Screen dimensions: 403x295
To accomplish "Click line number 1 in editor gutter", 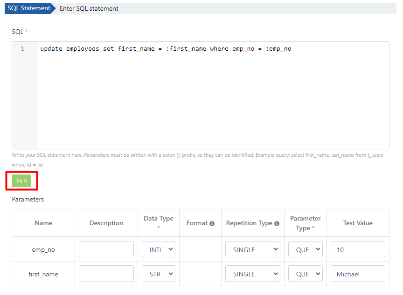I will click(x=22, y=49).
